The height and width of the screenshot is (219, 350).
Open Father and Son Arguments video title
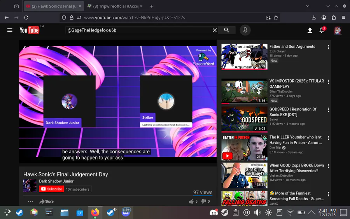pyautogui.click(x=292, y=47)
